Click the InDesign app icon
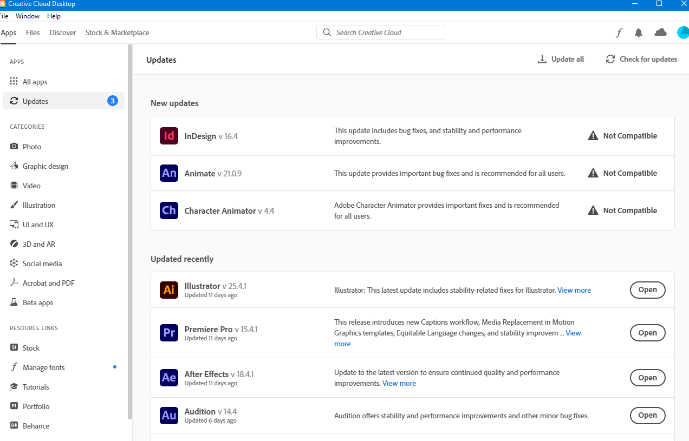This screenshot has height=441, width=689. pos(168,135)
